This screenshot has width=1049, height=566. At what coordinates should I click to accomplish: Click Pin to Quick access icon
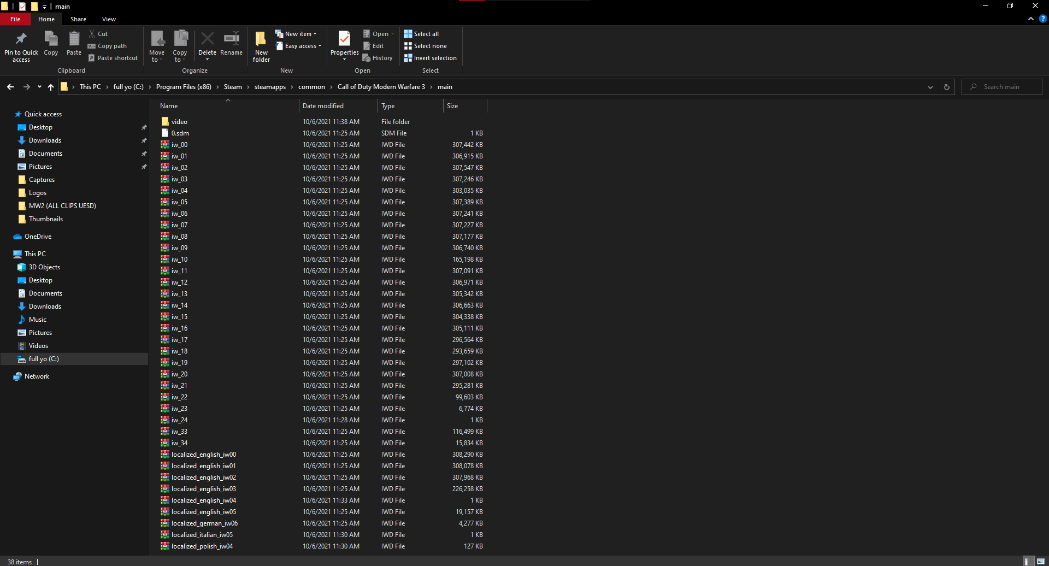[x=21, y=46]
